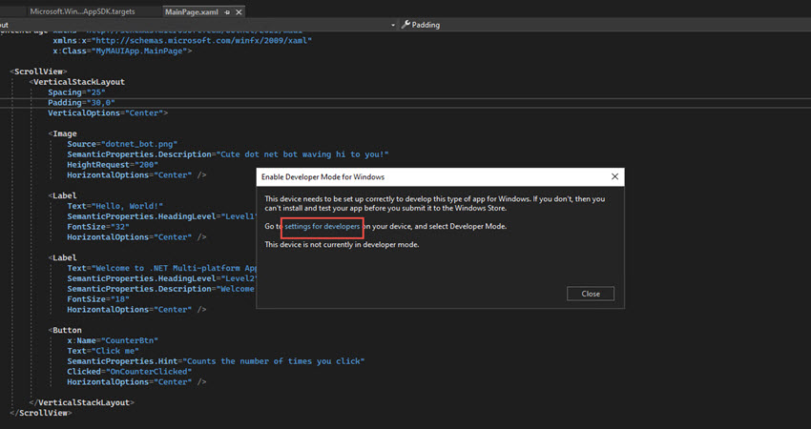811x429 pixels.
Task: Click the HeightRequest="200" attribute
Action: (112, 165)
